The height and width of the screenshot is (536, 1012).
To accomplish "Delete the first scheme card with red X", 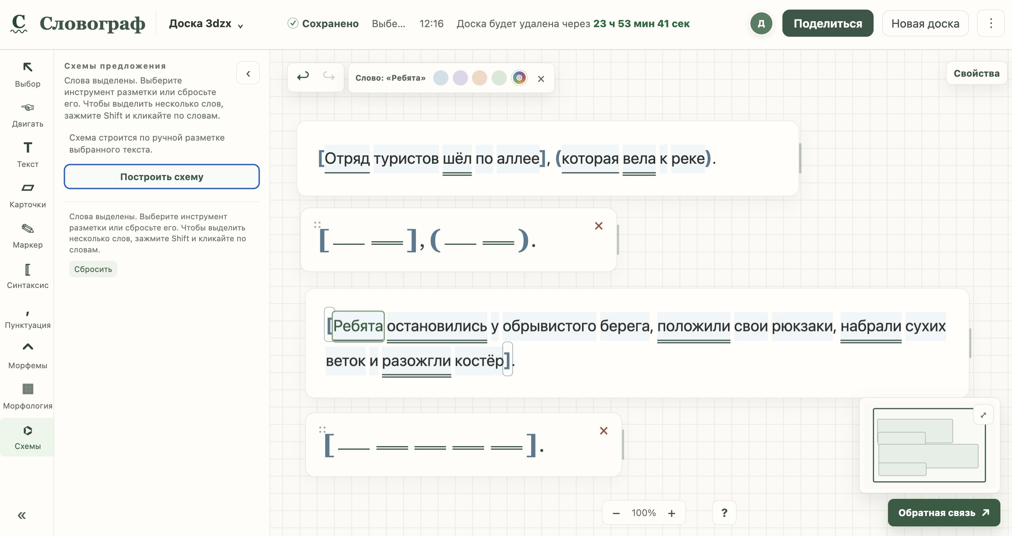I will point(598,226).
